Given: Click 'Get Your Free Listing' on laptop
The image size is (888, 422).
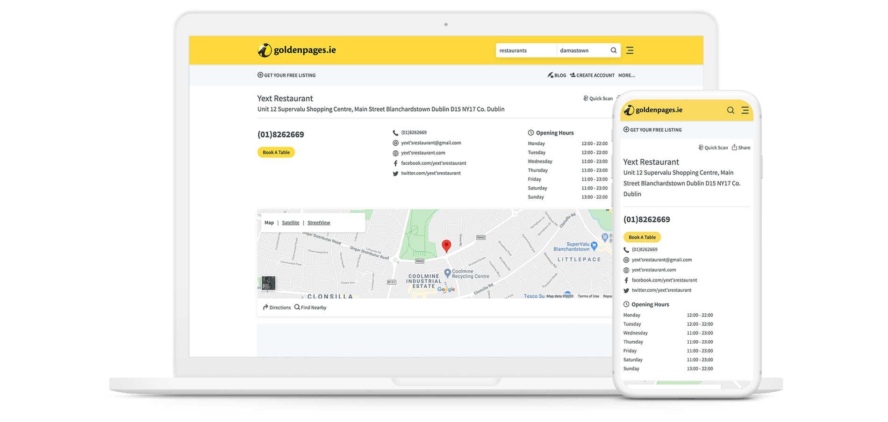Looking at the screenshot, I should [x=286, y=75].
